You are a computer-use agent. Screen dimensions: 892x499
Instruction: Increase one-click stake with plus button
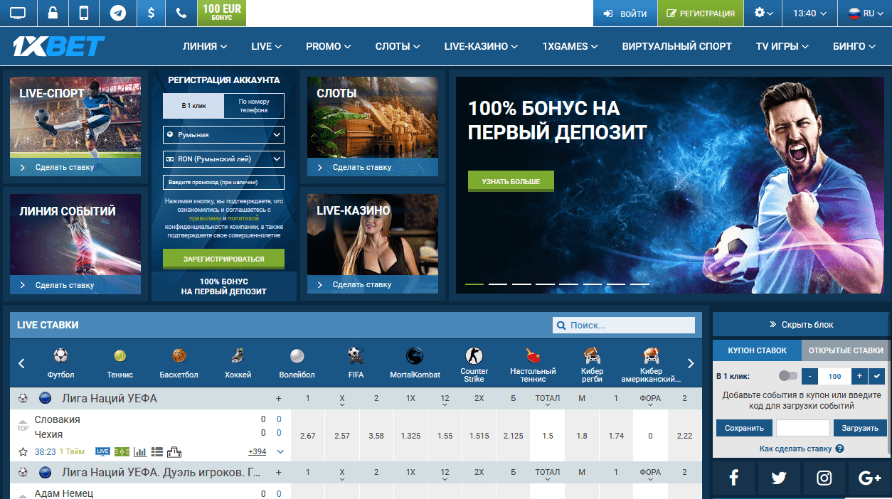coord(860,376)
